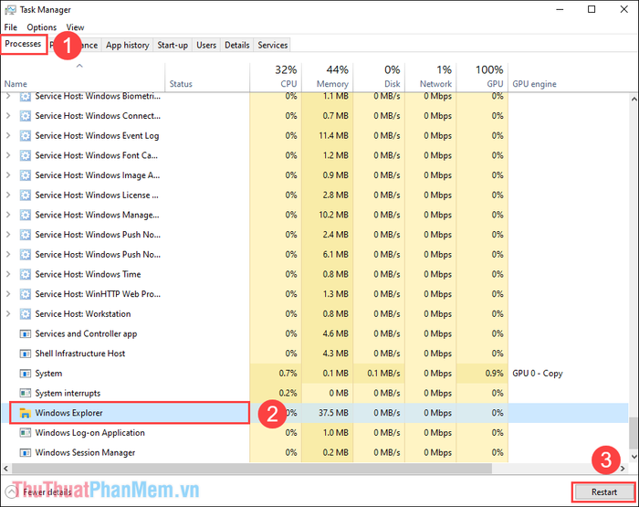Switch to the App history tab
This screenshot has width=639, height=507.
(128, 45)
